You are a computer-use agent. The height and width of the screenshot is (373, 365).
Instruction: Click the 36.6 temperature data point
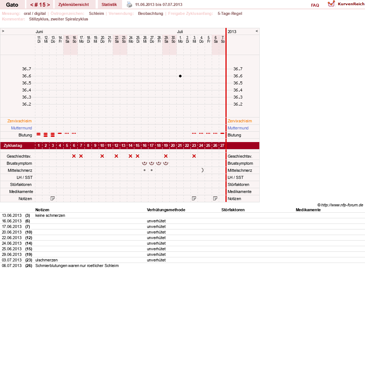(180, 76)
